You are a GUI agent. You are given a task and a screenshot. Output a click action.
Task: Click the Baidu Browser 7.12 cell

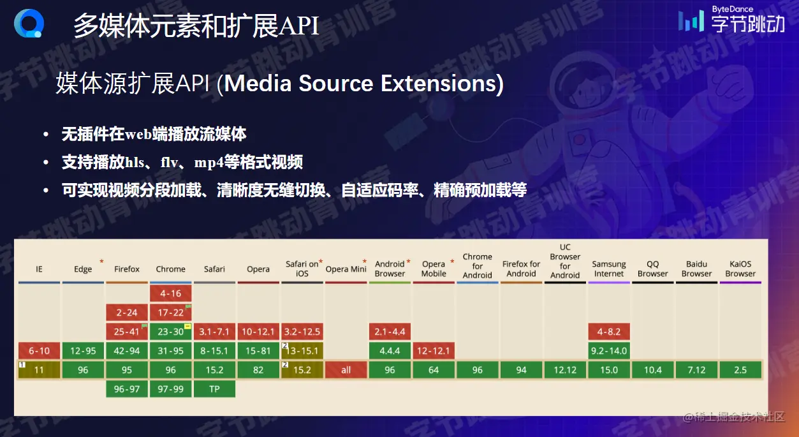(x=696, y=370)
